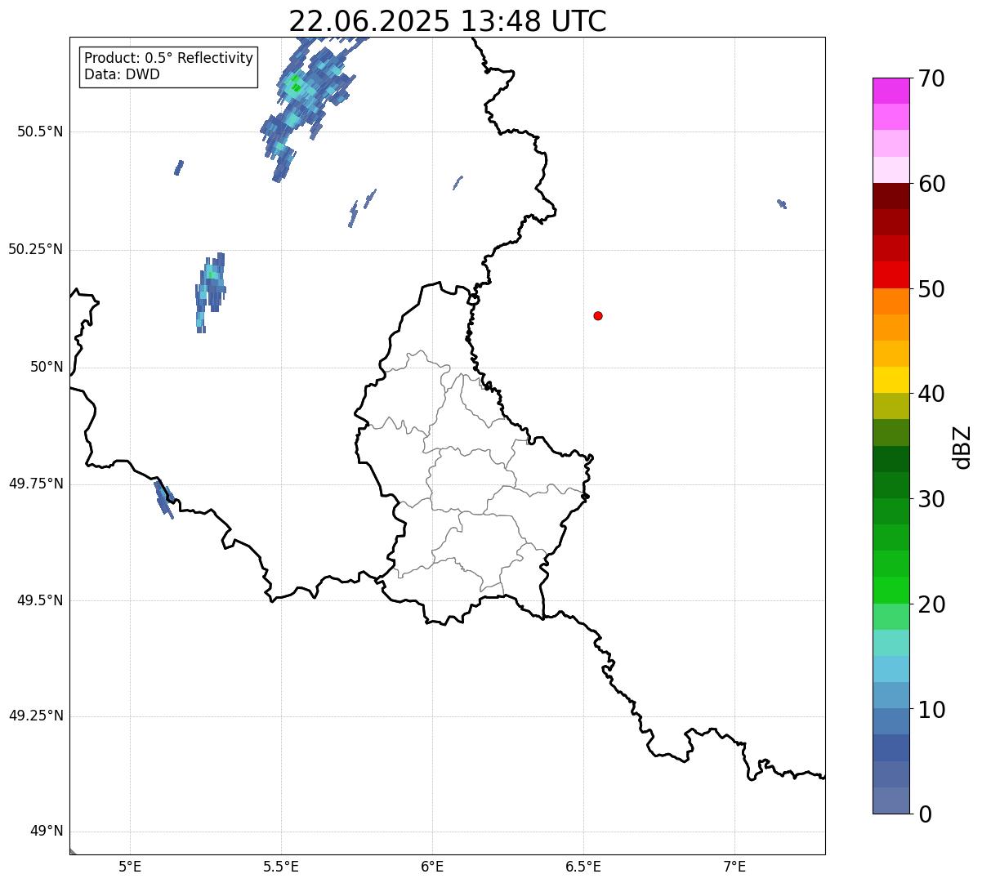Click the plot title 22.06.2025 13:48 UTC

(448, 21)
